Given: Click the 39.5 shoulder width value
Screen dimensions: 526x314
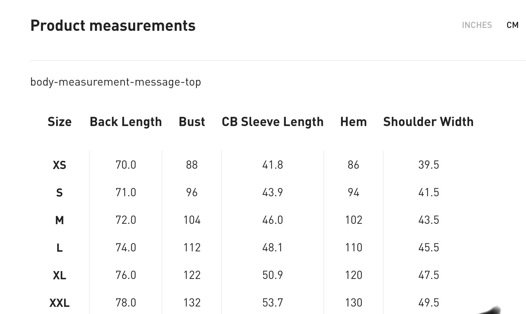Looking at the screenshot, I should (x=428, y=165).
